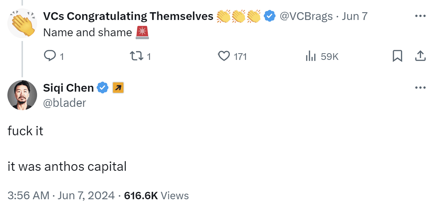
Task: Bookmark the VCBrags tweet
Action: [397, 56]
